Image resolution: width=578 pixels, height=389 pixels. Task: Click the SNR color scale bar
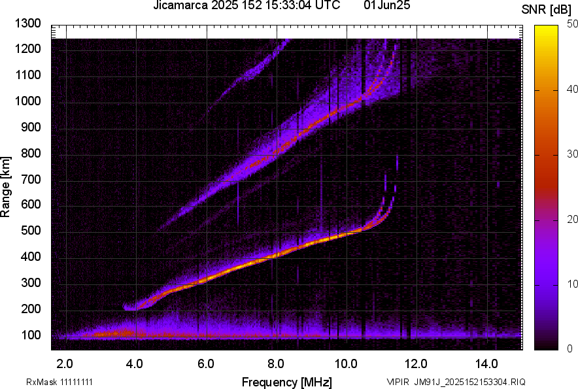(x=547, y=188)
